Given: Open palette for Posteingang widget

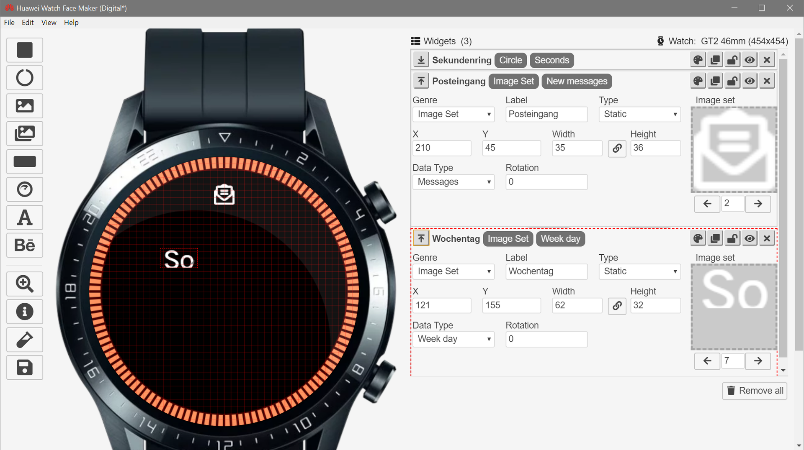Looking at the screenshot, I should click(x=698, y=81).
